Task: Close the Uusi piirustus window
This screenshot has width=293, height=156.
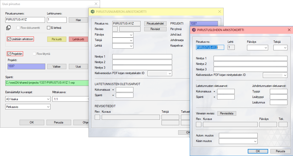Action: tap(96, 4)
